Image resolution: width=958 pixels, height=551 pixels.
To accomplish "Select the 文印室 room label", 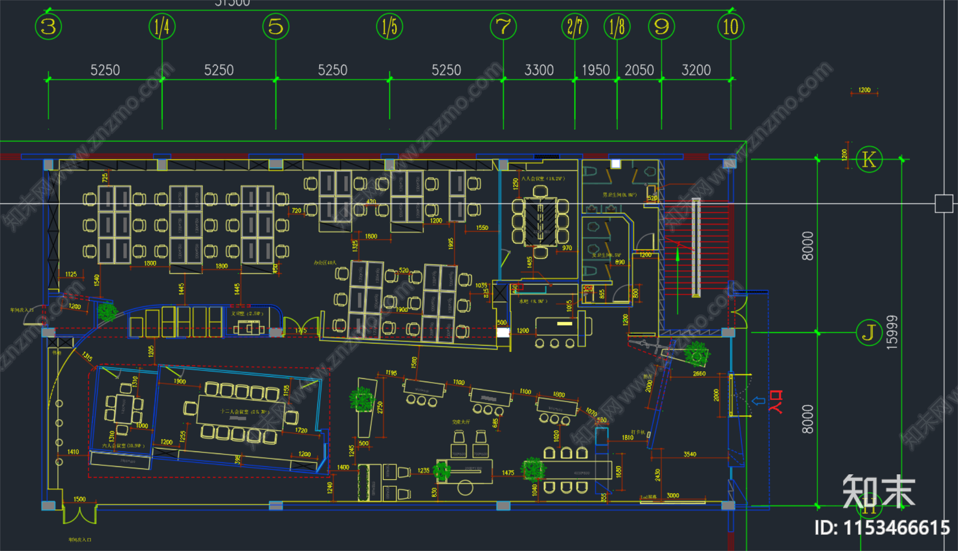I will (x=247, y=313).
